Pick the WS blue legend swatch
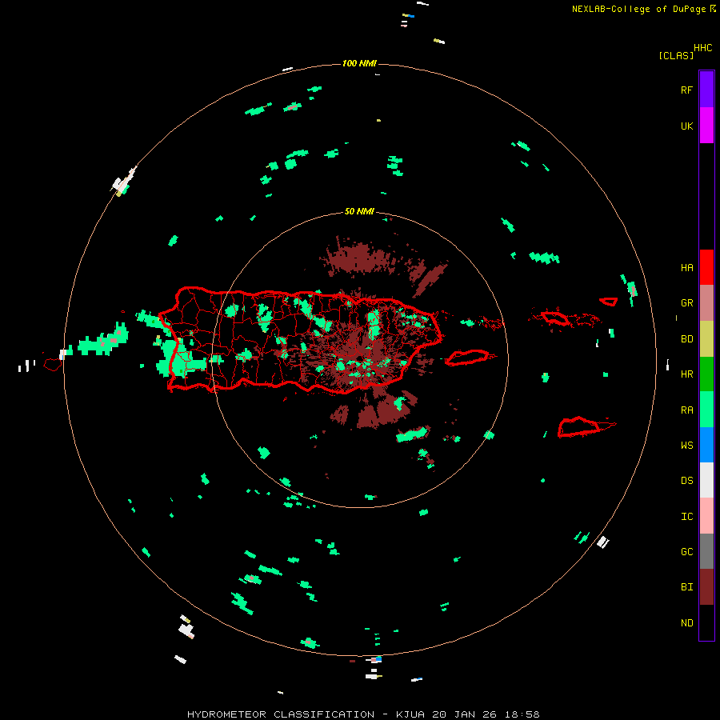This screenshot has width=720, height=720. pyautogui.click(x=706, y=445)
